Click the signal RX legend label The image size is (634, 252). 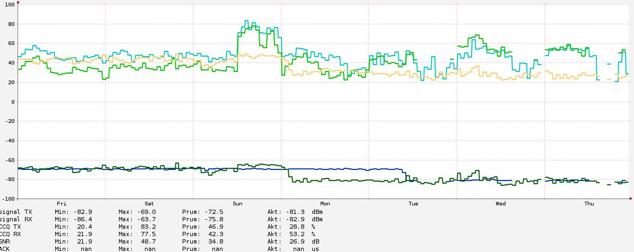[x=16, y=219]
